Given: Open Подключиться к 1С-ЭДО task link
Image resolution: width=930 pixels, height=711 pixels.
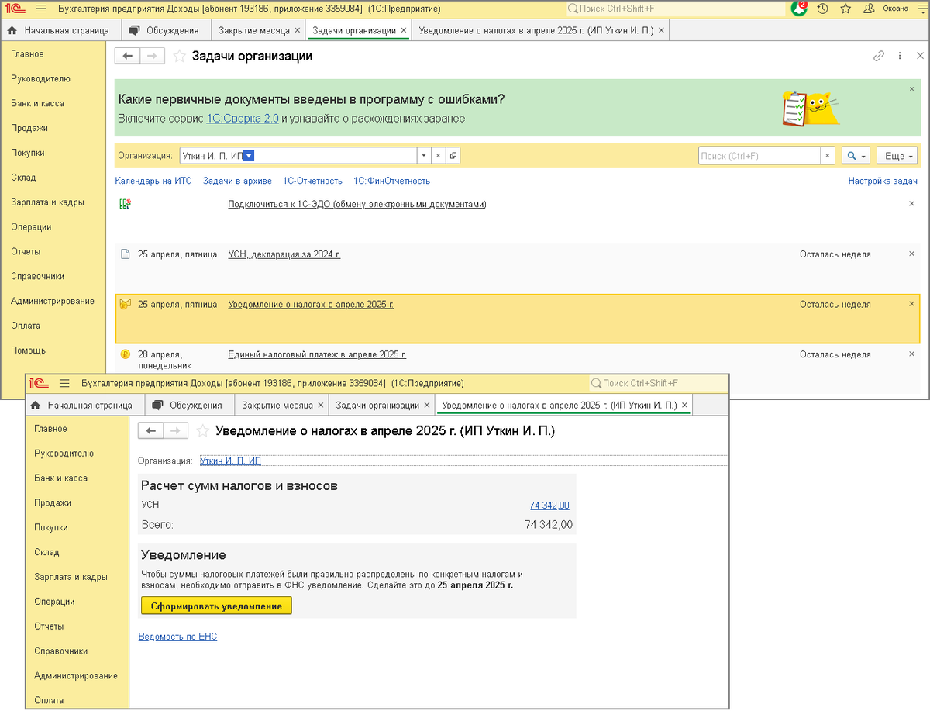Looking at the screenshot, I should 357,204.
